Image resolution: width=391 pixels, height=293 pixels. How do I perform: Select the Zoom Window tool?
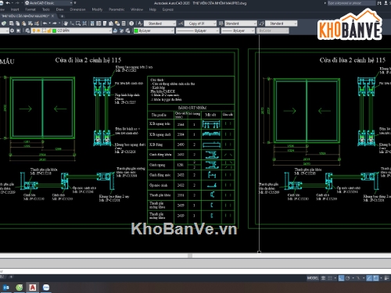[78, 23]
